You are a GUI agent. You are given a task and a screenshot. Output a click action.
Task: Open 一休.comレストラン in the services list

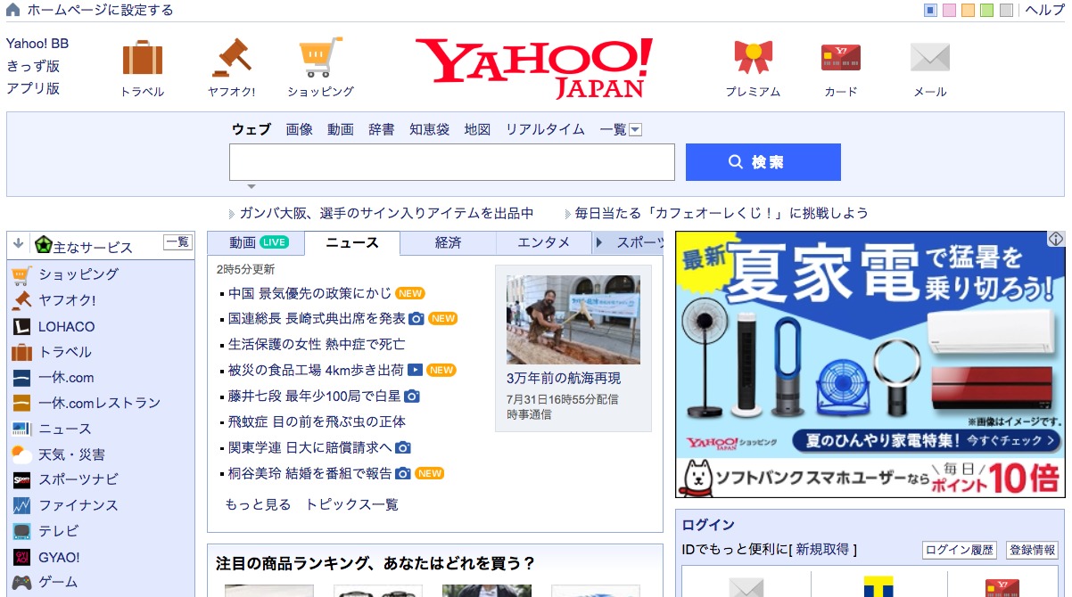click(x=99, y=403)
